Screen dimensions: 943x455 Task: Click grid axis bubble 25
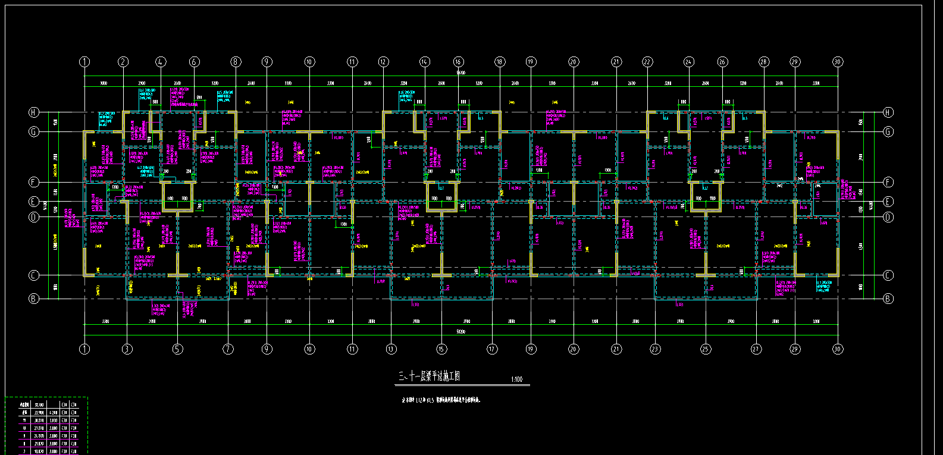[706, 349]
